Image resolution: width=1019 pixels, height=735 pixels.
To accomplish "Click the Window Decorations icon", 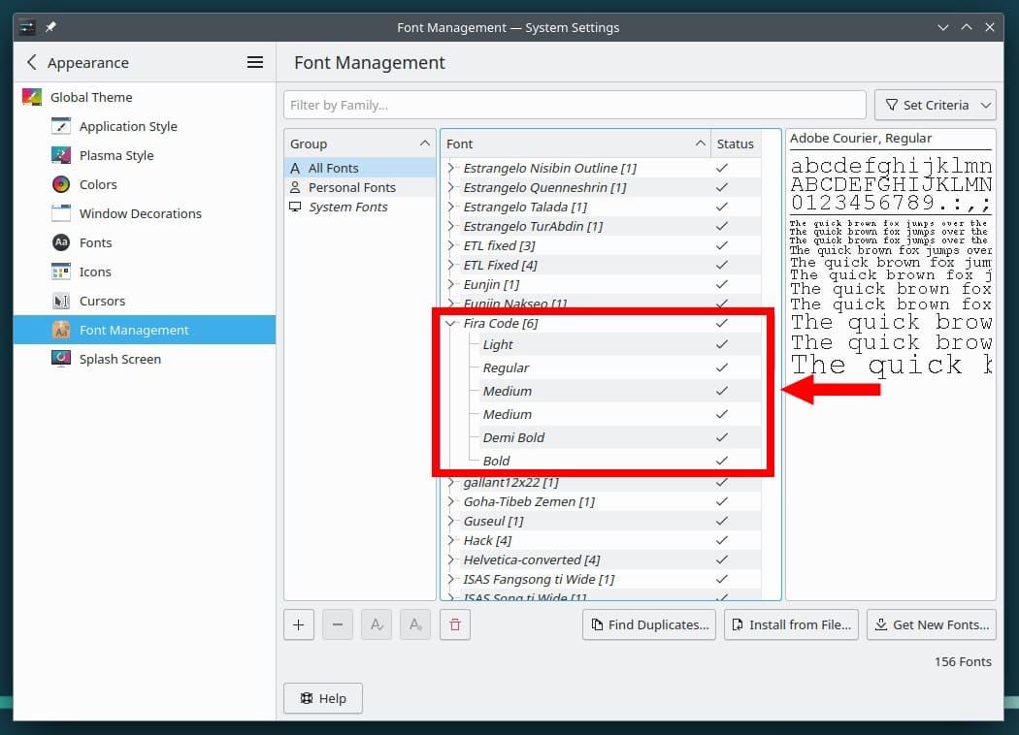I will coord(61,213).
